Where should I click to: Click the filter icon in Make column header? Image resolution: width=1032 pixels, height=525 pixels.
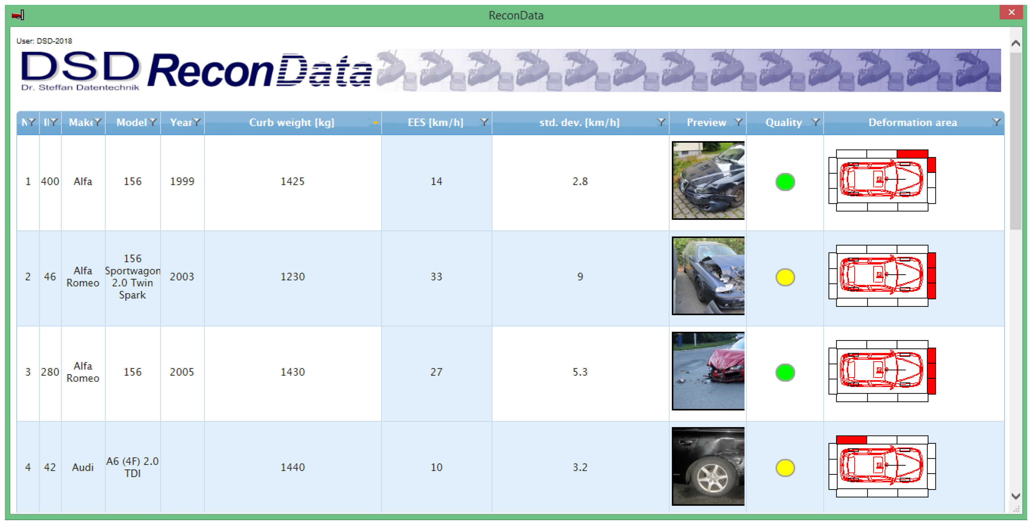tap(98, 122)
